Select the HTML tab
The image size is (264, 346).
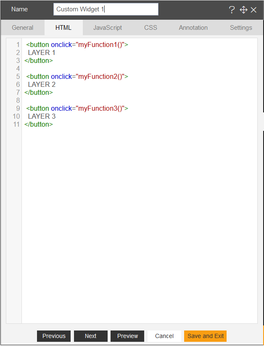pyautogui.click(x=63, y=28)
